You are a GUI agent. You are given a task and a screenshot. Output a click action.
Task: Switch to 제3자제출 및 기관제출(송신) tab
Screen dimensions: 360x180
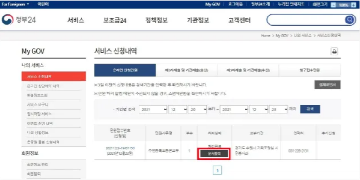187,70
